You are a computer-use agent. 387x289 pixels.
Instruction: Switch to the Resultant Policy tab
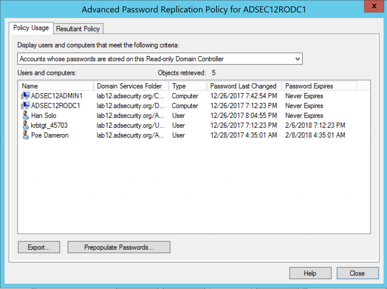[78, 29]
